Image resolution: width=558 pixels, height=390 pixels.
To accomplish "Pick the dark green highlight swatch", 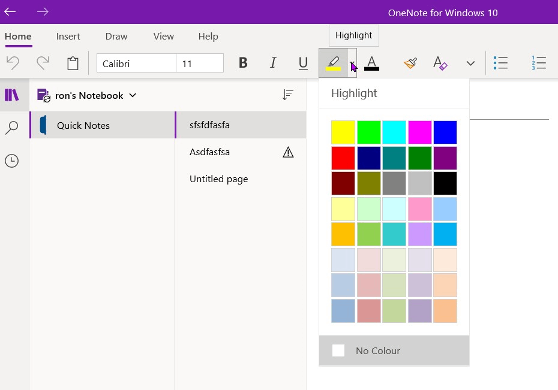I will coord(420,158).
